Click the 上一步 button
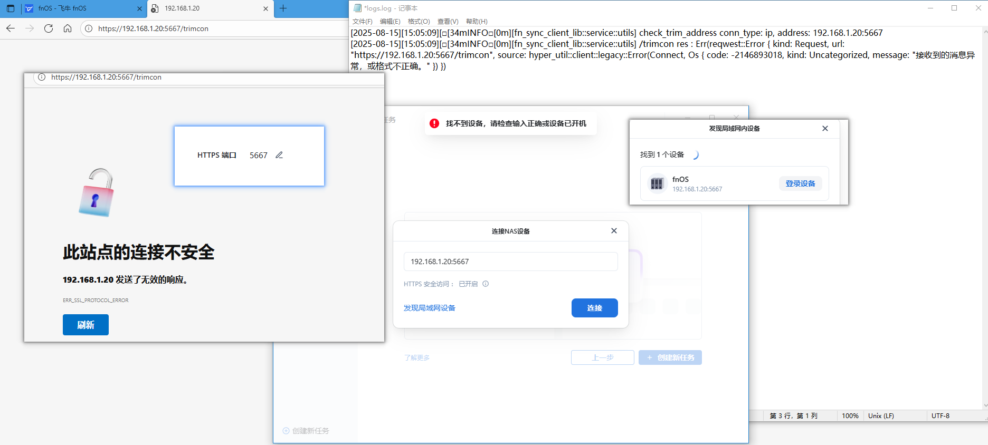The width and height of the screenshot is (988, 445). [602, 357]
